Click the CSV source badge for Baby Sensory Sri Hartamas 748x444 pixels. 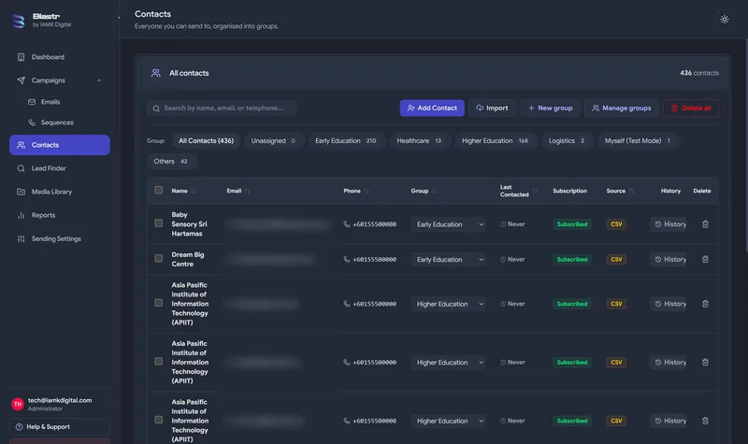click(x=616, y=224)
